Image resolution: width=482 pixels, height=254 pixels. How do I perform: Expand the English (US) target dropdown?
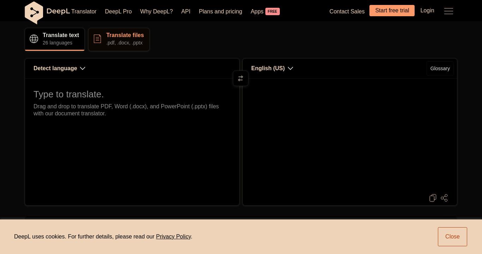coord(272,68)
